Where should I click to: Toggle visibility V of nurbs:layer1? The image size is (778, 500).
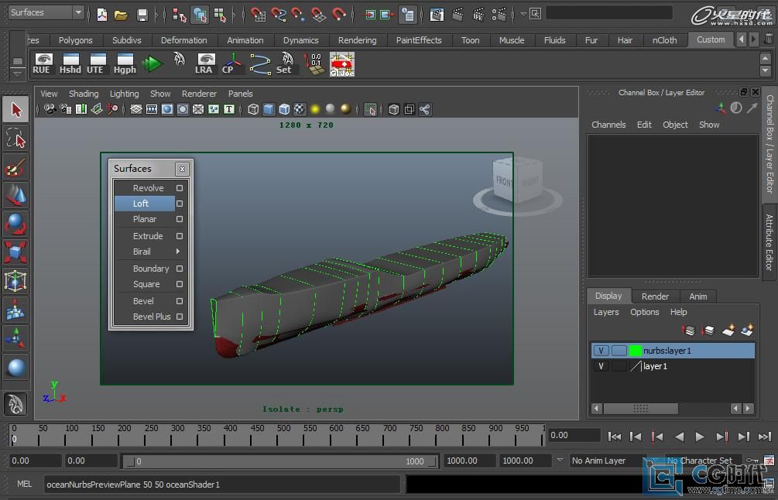pos(601,351)
